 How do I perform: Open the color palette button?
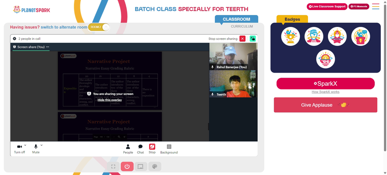click(x=155, y=167)
